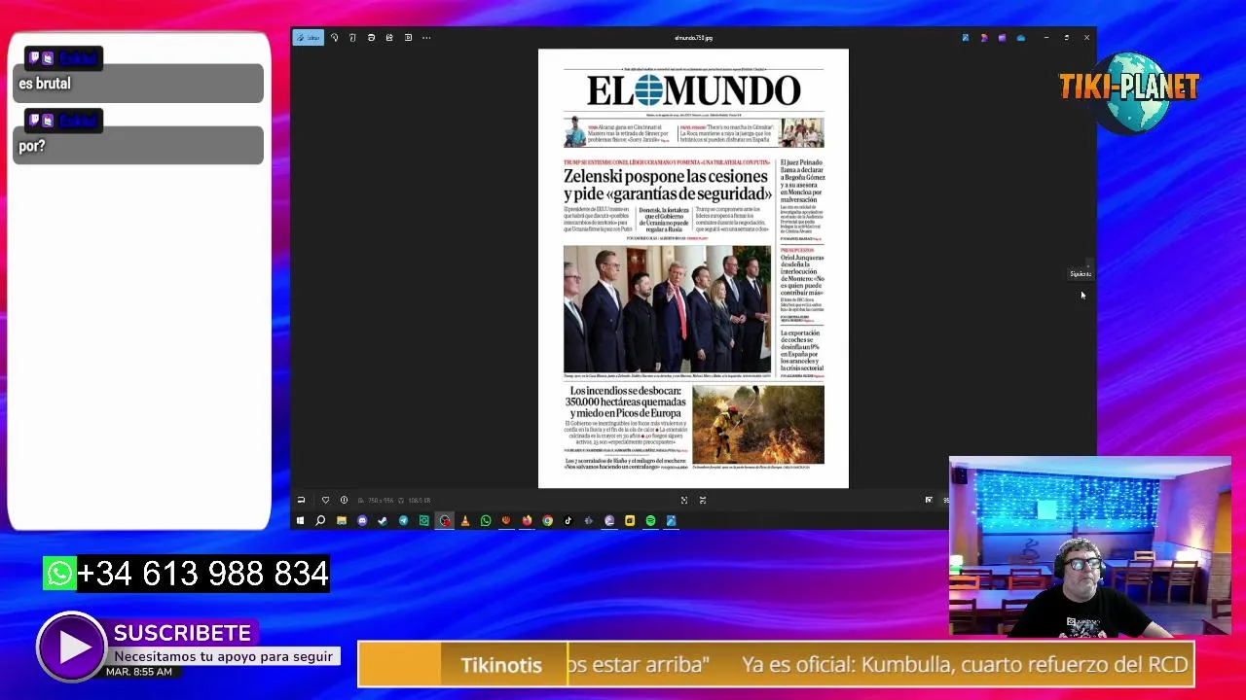This screenshot has width=1246, height=700.
Task: Open Discord from the taskbar
Action: [x=362, y=521]
